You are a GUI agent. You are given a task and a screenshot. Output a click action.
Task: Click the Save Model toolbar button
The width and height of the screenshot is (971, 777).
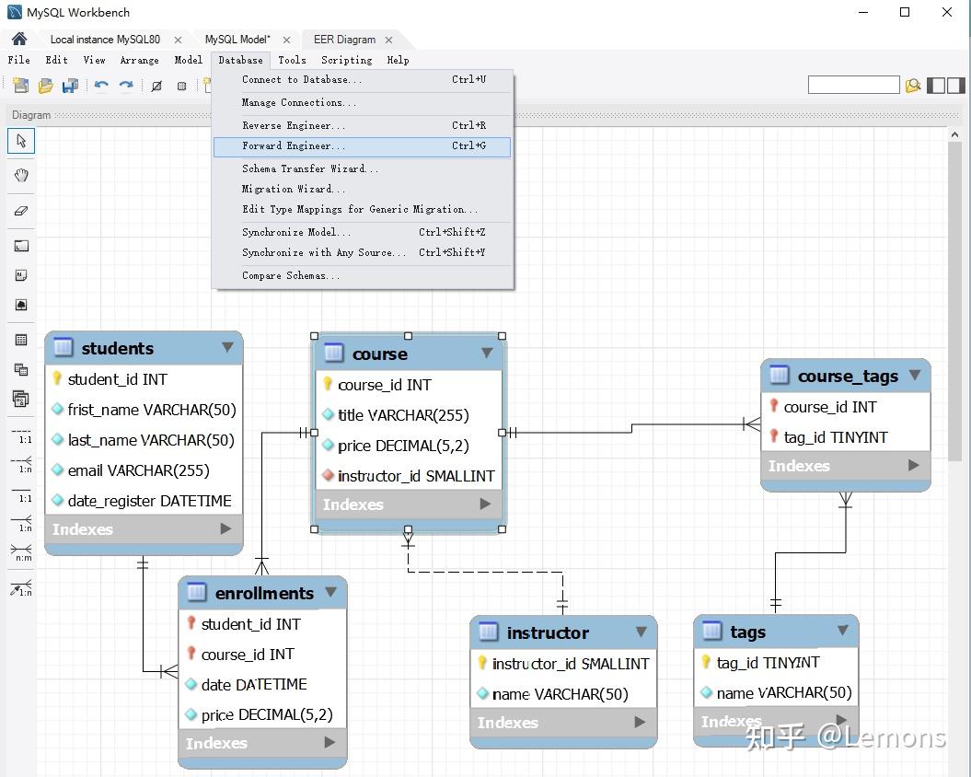(69, 85)
